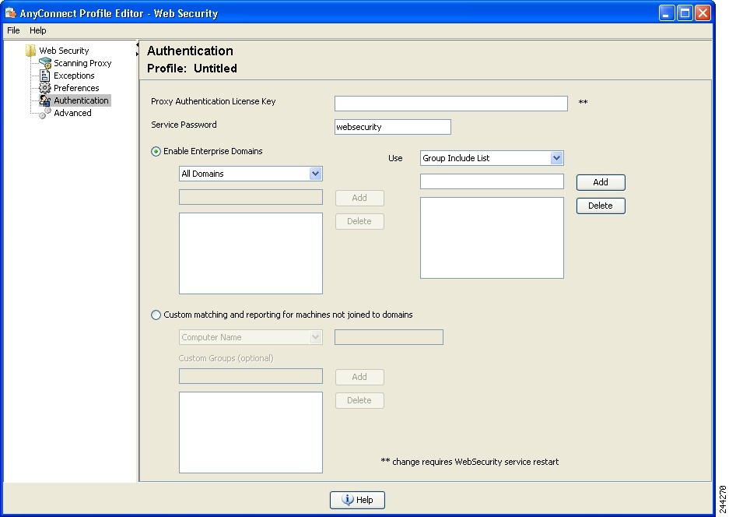Click the Web Security folder icon
Screen dimensions: 729x517
(30, 51)
